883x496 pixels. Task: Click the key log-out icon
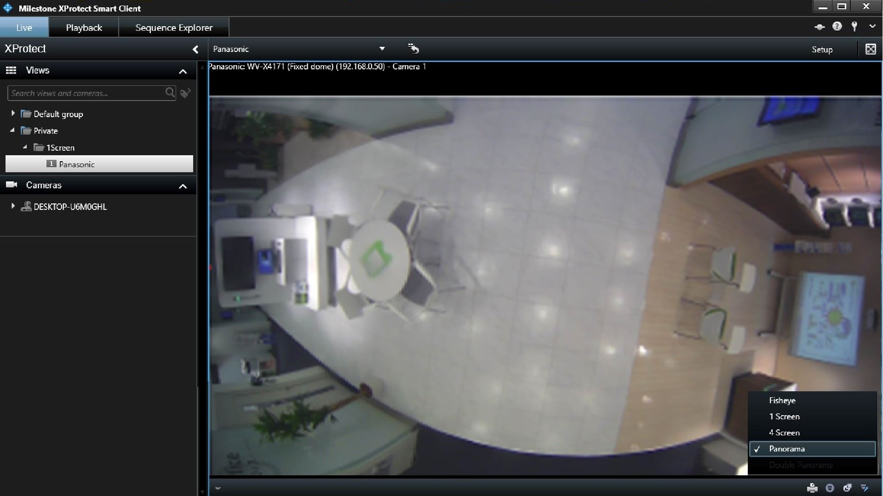(854, 27)
